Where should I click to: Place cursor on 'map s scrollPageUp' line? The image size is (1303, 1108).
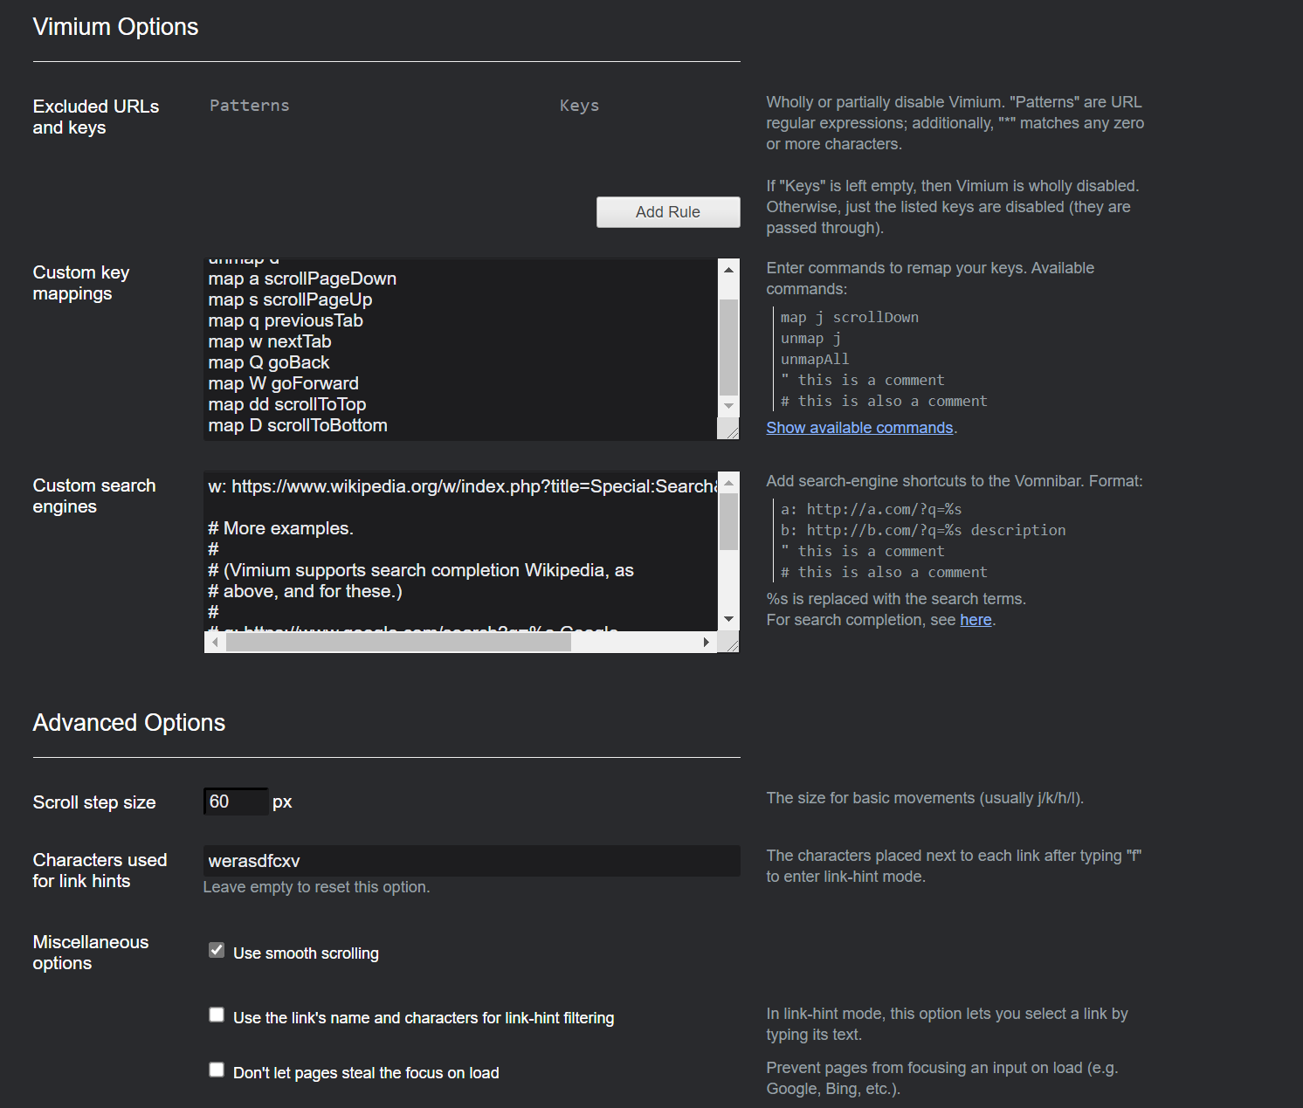coord(290,299)
